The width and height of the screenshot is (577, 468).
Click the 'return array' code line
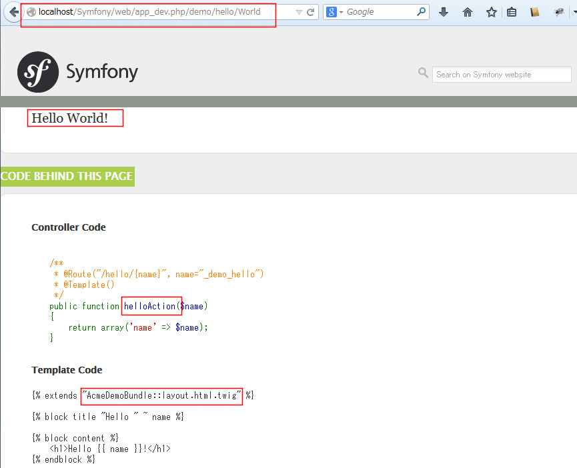coord(138,327)
